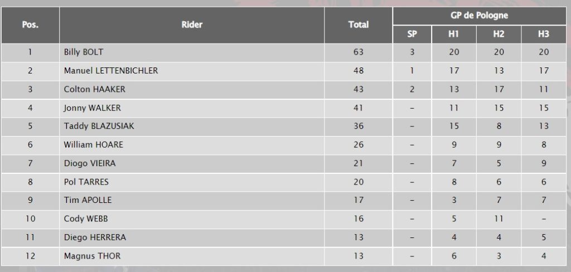Click rider Pol TARRES
Image resolution: width=571 pixels, height=272 pixels.
[x=86, y=182]
